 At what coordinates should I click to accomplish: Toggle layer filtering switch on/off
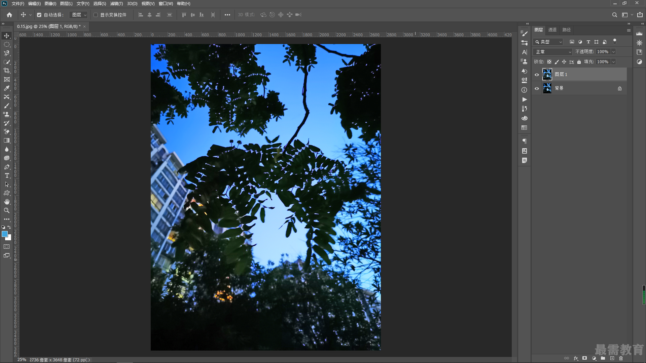point(615,41)
